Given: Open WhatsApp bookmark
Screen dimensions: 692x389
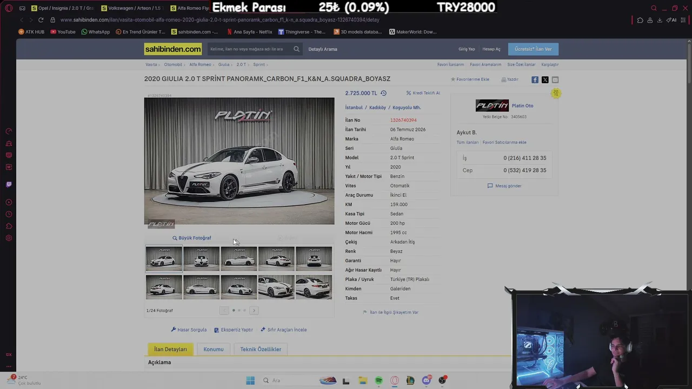Looking at the screenshot, I should (96, 32).
